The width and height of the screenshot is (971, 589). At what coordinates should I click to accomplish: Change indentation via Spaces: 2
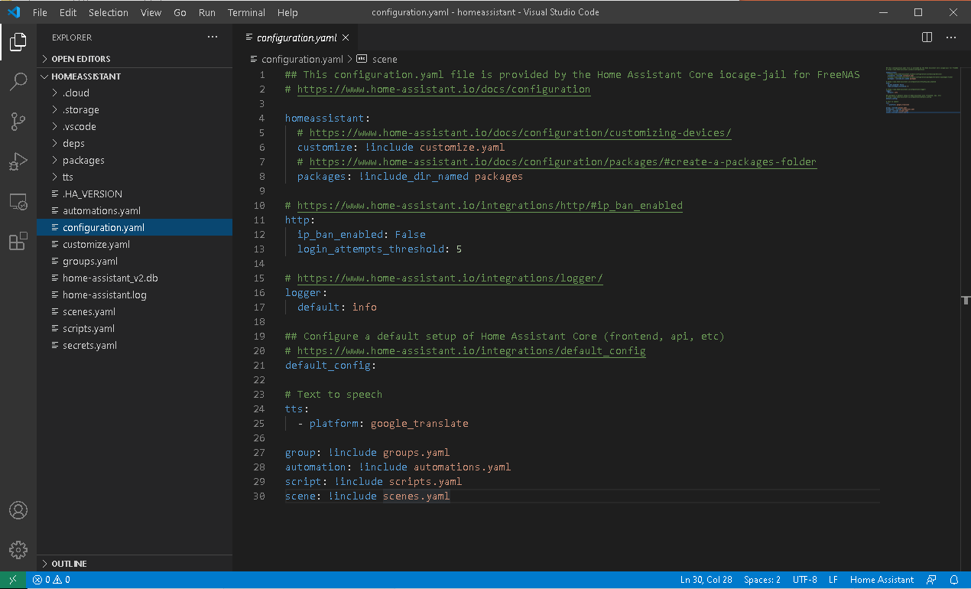(762, 580)
